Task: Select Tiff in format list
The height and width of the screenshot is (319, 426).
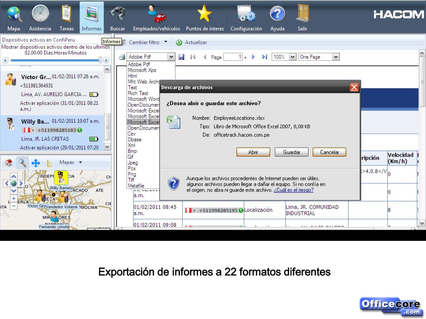Action: (x=131, y=180)
